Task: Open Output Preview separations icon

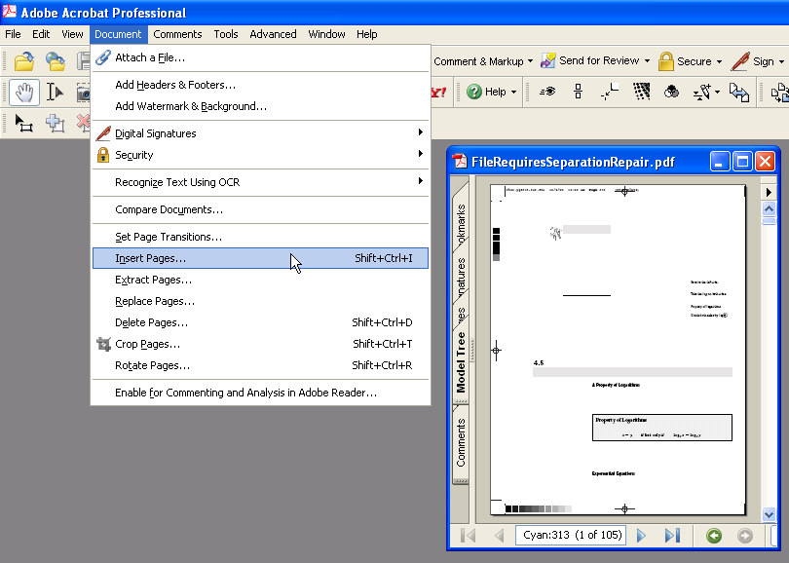Action: point(578,92)
